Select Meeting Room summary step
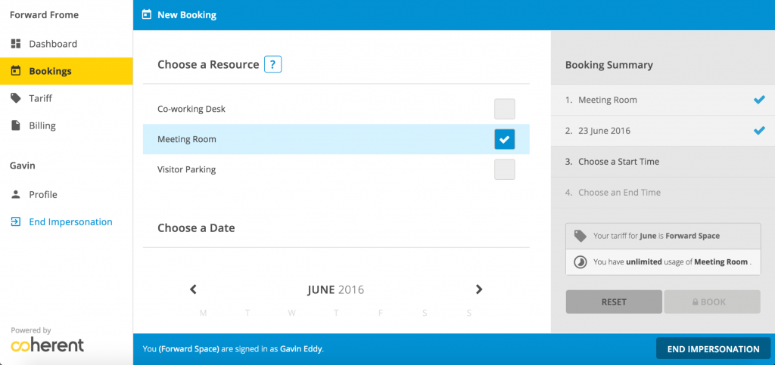The width and height of the screenshot is (775, 365). (663, 100)
